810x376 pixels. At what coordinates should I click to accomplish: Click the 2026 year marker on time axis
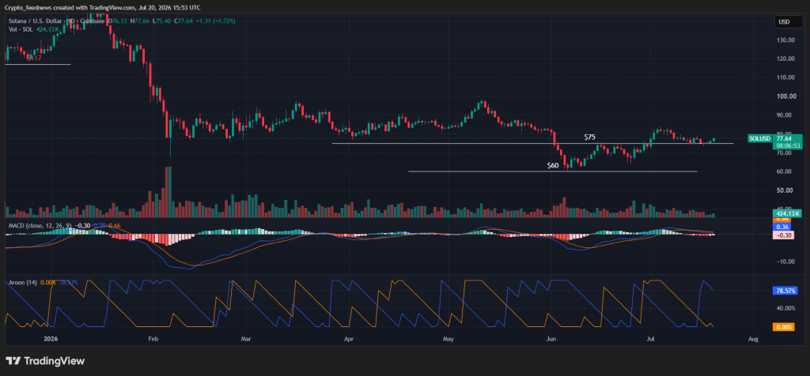pos(51,340)
